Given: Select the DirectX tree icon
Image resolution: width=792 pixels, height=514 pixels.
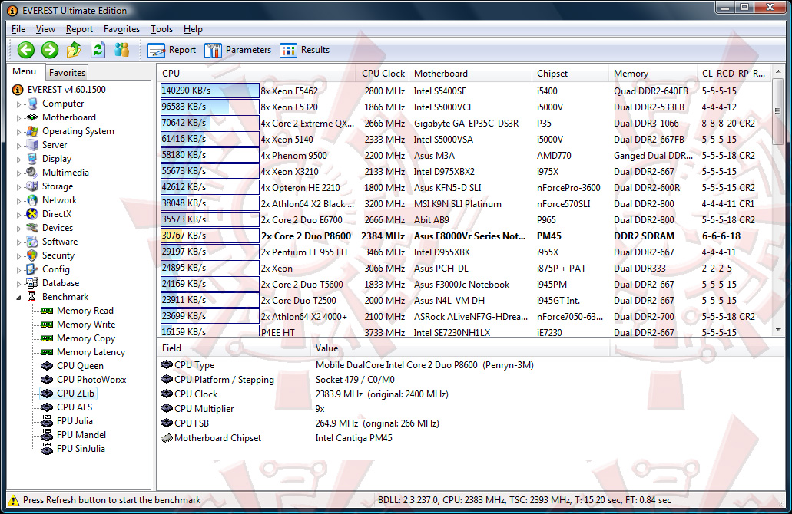Looking at the screenshot, I should (x=33, y=214).
